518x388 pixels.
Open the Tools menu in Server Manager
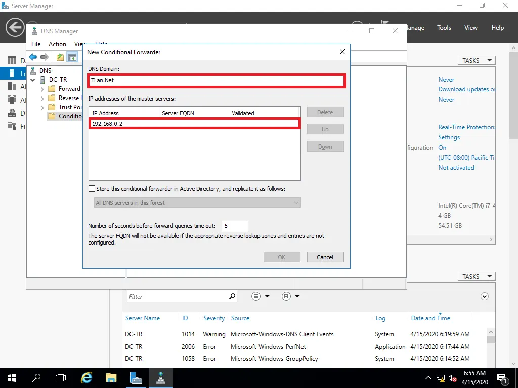[x=444, y=28]
